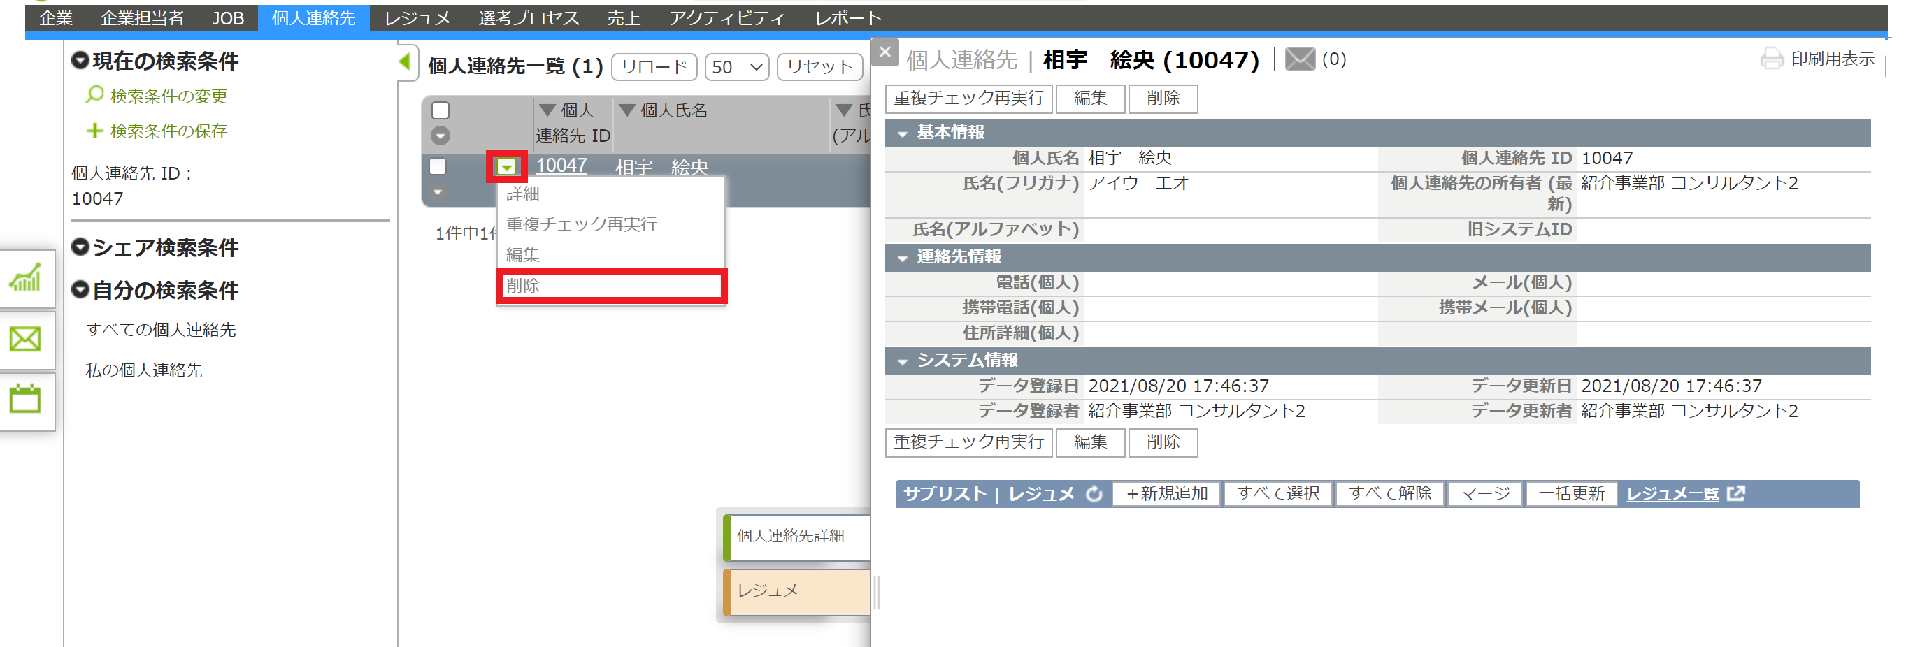Expand シェア検索条件 section
1913x647 pixels.
tap(80, 247)
